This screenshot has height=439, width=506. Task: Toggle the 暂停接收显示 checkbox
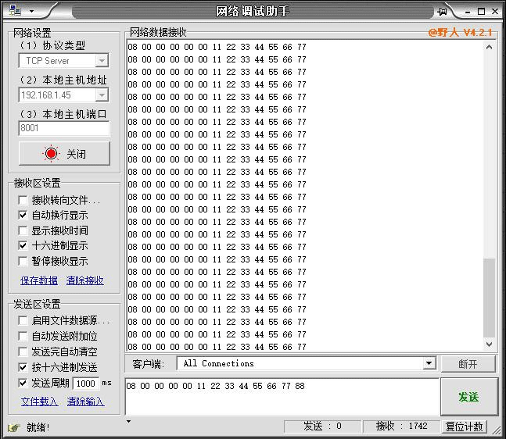(23, 262)
